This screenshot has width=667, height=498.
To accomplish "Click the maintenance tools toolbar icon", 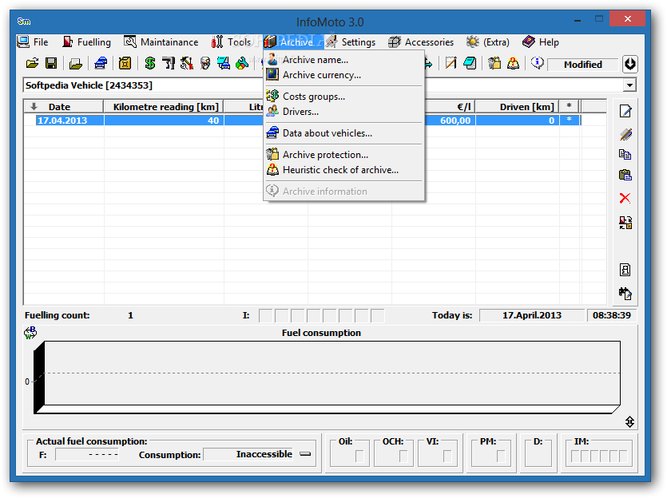I will 187,64.
